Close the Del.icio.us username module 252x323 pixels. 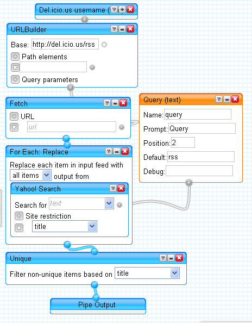[x=130, y=9]
